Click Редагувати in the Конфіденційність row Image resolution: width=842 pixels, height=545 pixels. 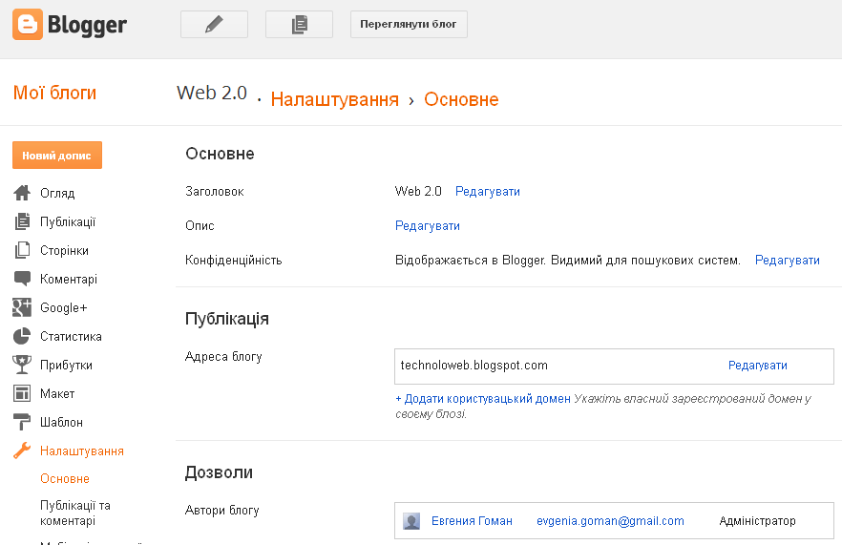788,261
